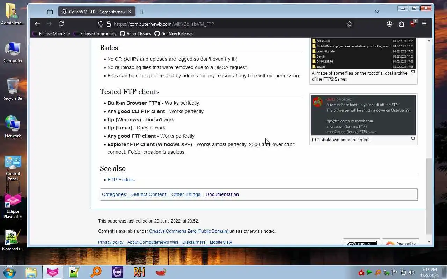447x279 pixels.
Task: Bookmark this page with the star
Action: (x=350, y=24)
